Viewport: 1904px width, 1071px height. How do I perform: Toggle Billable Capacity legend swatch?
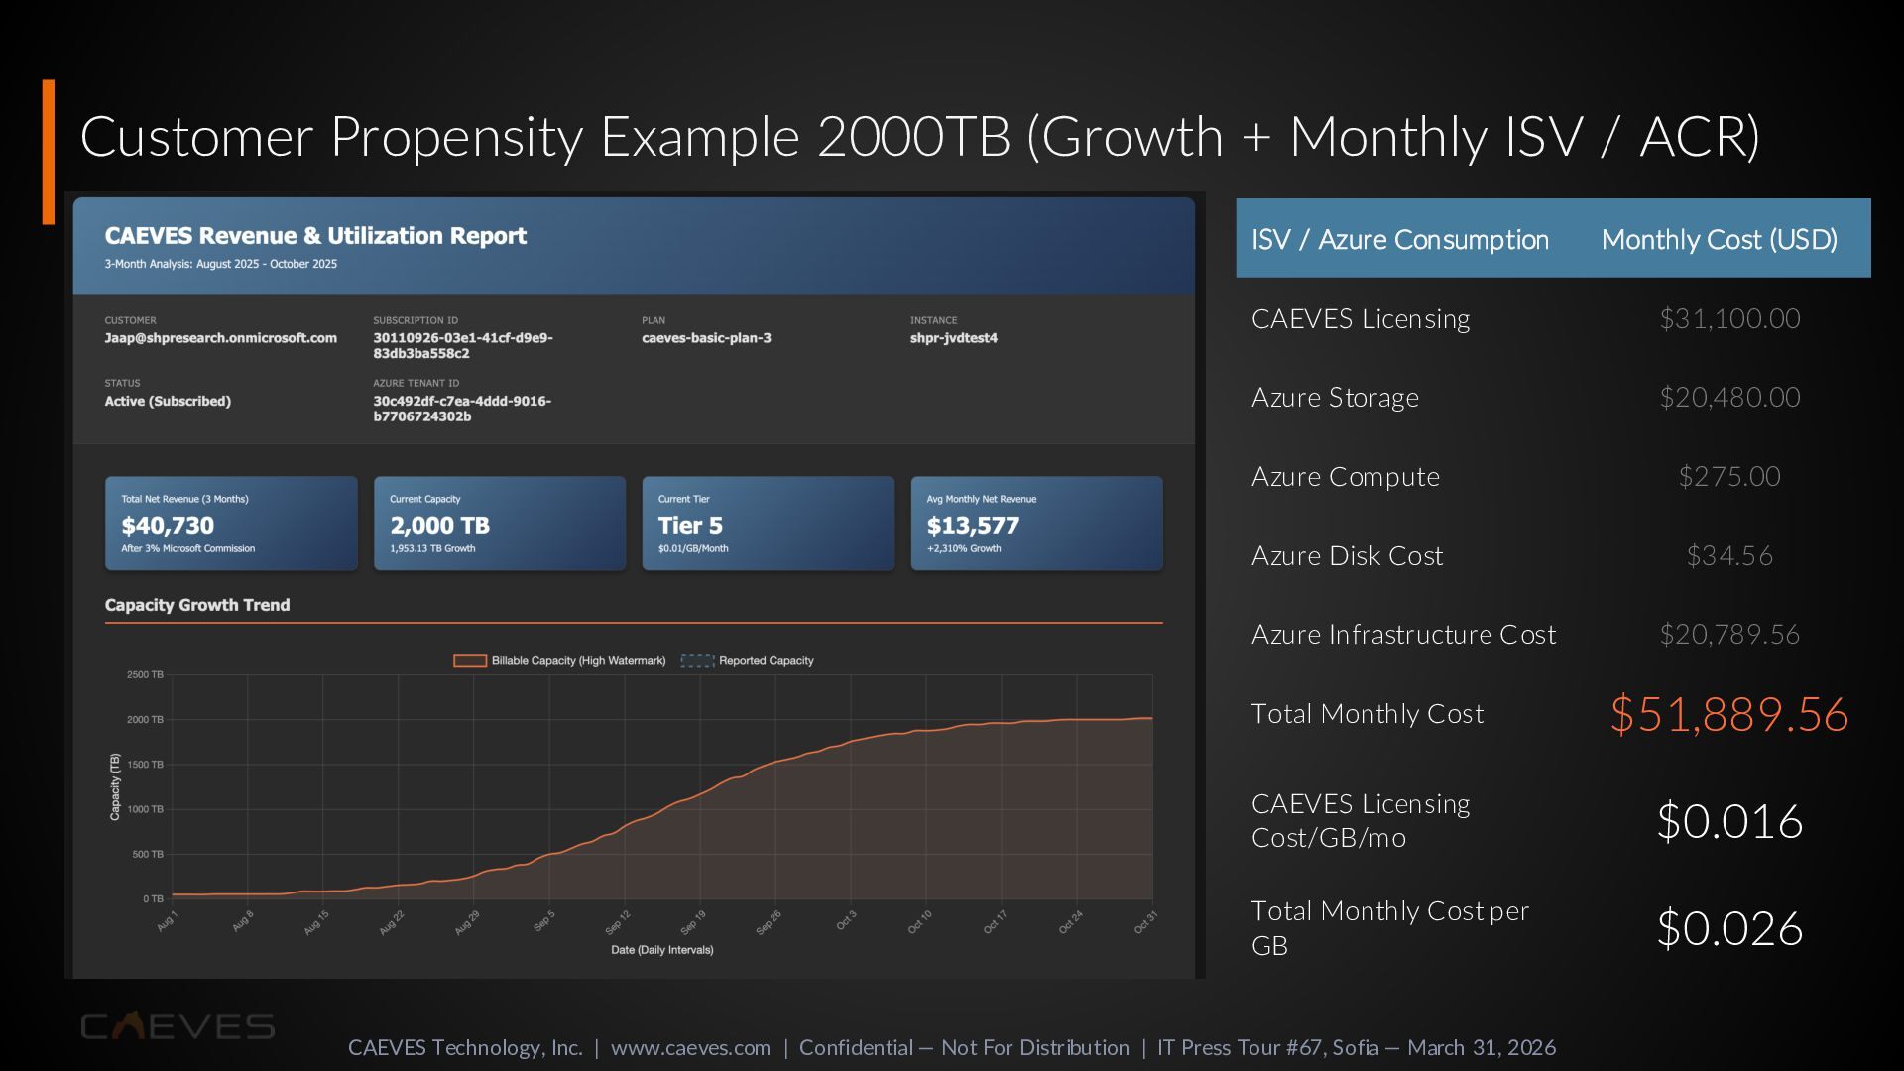tap(469, 661)
